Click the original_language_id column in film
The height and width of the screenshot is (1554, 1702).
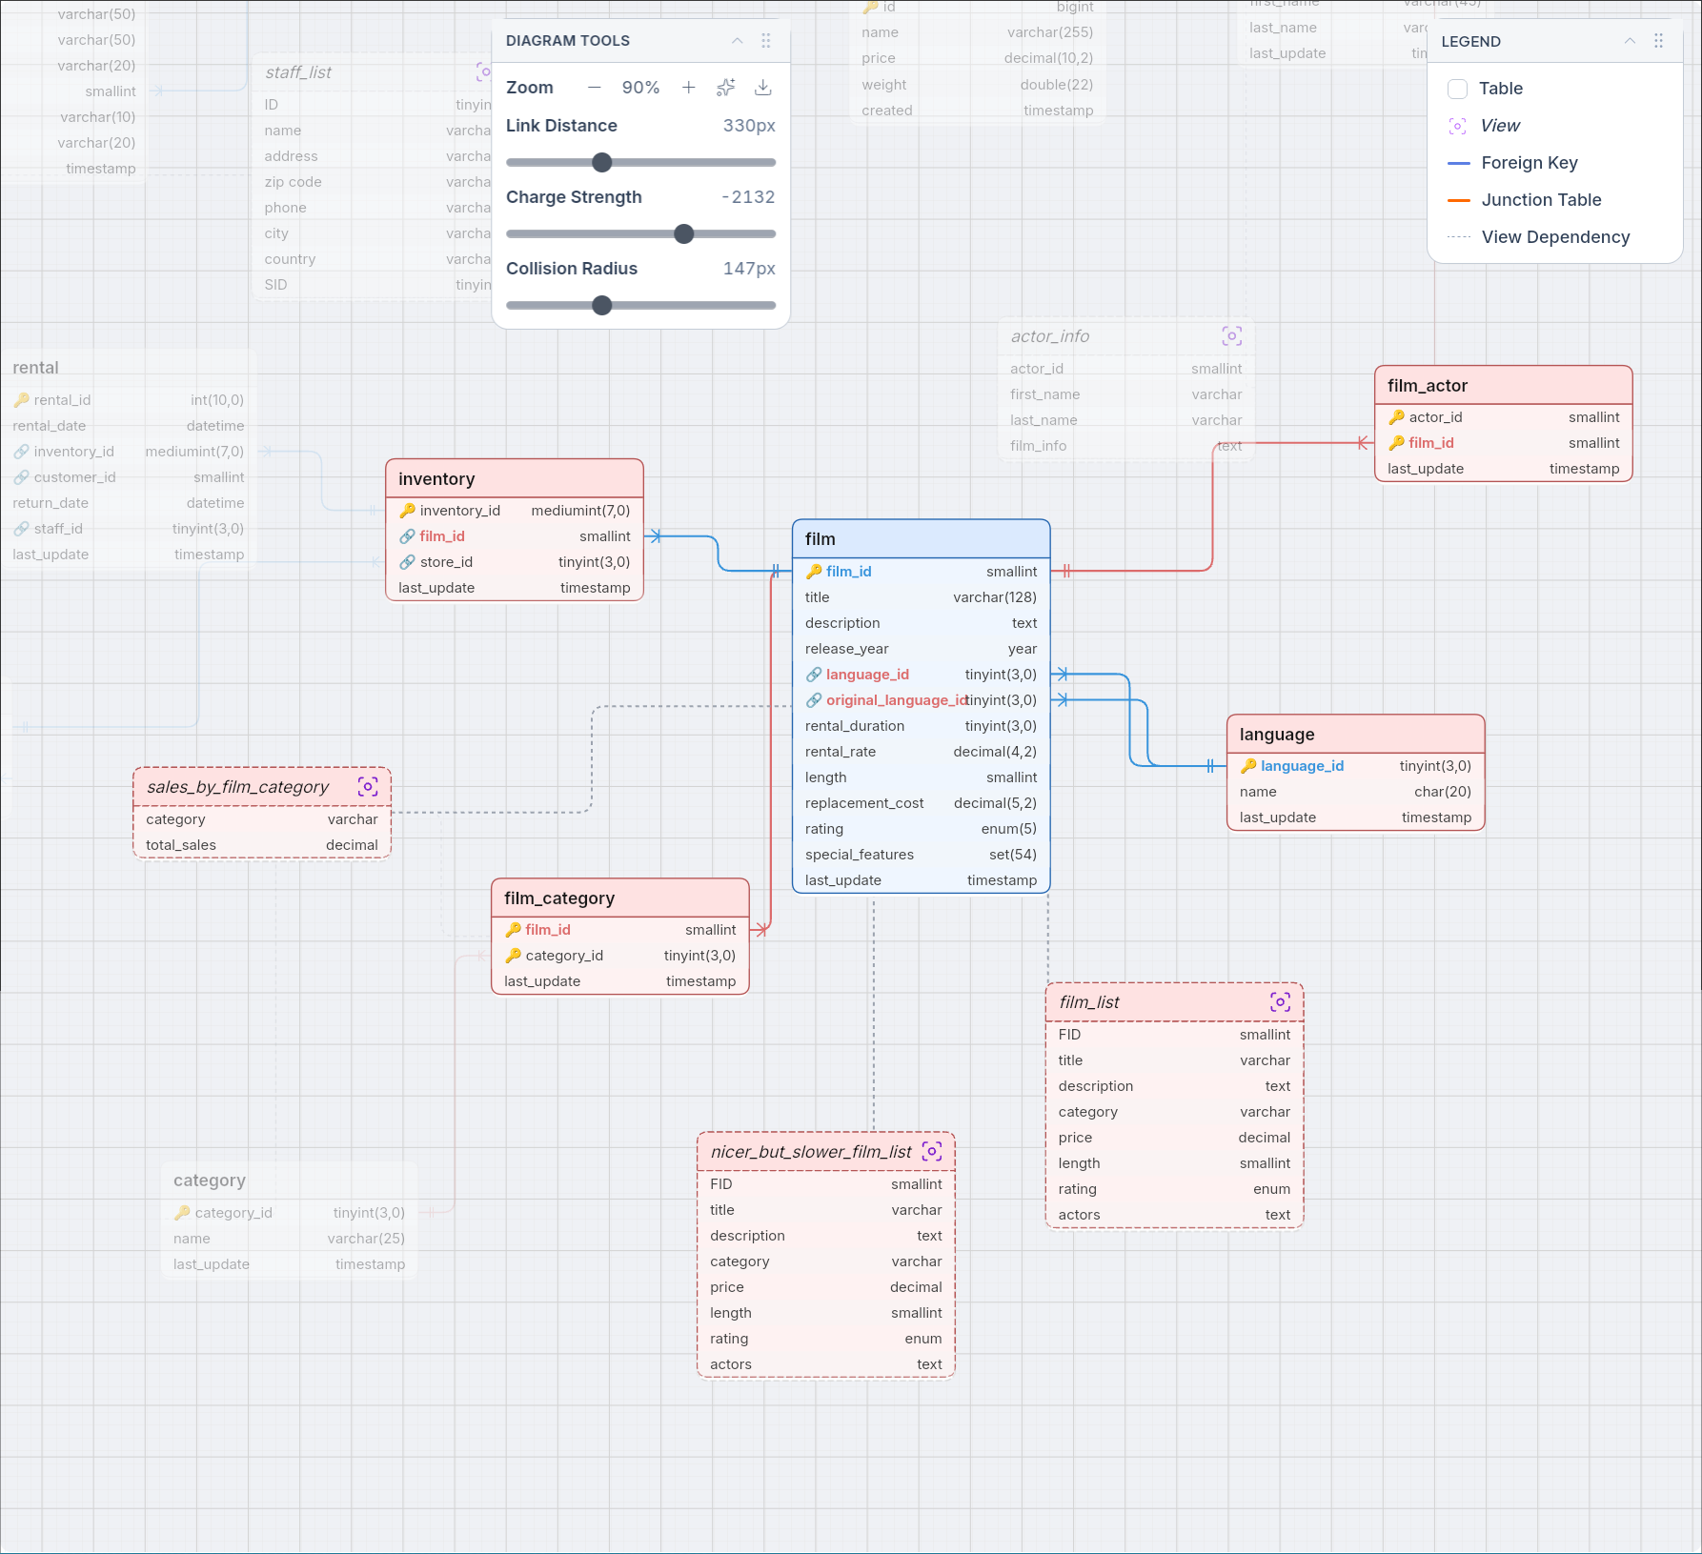coord(894,700)
